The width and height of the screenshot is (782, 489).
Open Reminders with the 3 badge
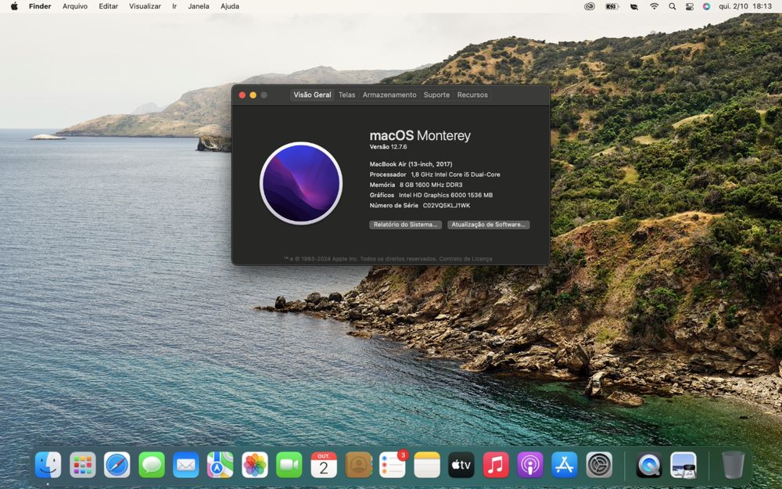coord(393,465)
